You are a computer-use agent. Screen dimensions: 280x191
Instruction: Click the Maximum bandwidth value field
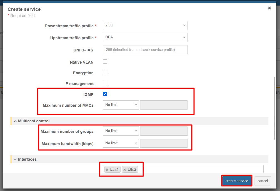164,143
